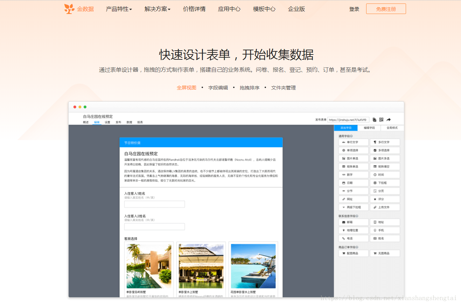Click the 金数据 logo

click(79, 9)
